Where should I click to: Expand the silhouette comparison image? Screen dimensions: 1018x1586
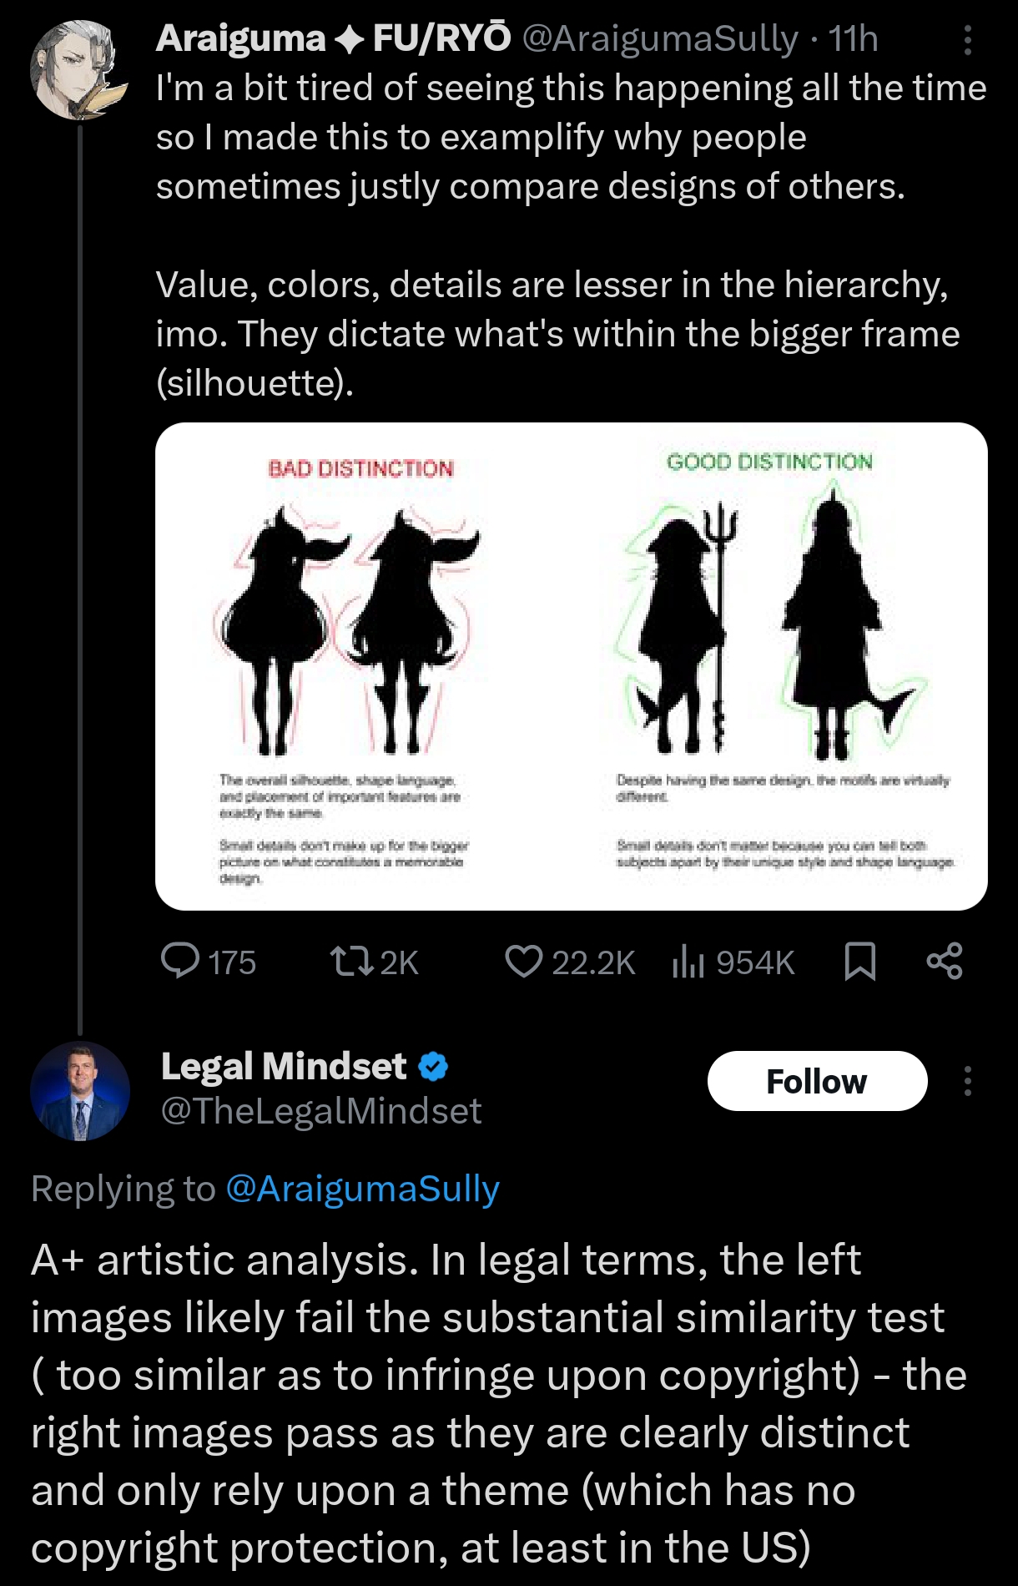point(572,666)
